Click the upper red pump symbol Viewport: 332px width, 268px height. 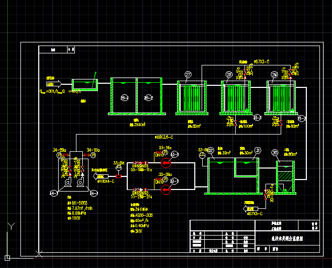point(166,163)
